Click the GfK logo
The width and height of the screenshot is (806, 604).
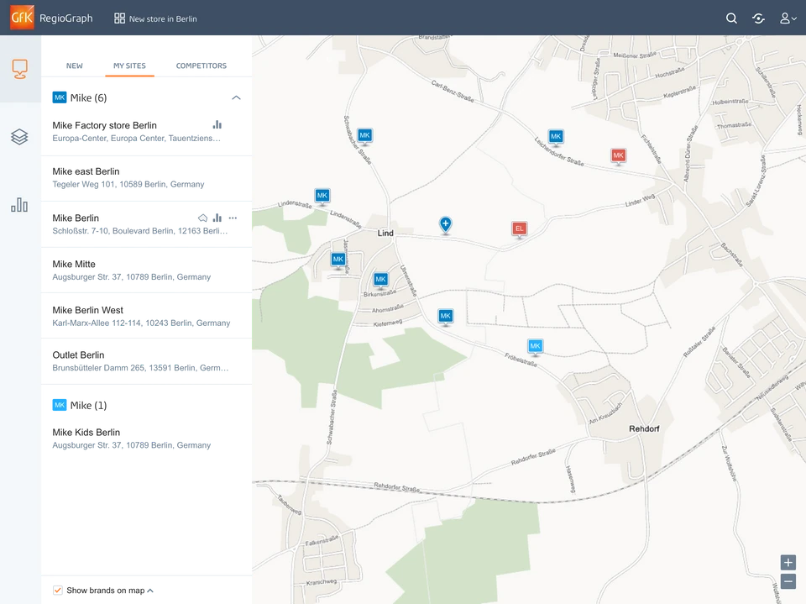22,18
